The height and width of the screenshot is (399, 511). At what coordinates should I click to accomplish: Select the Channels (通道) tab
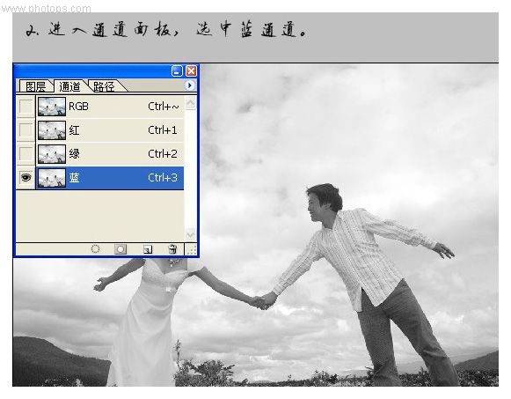click(x=69, y=86)
